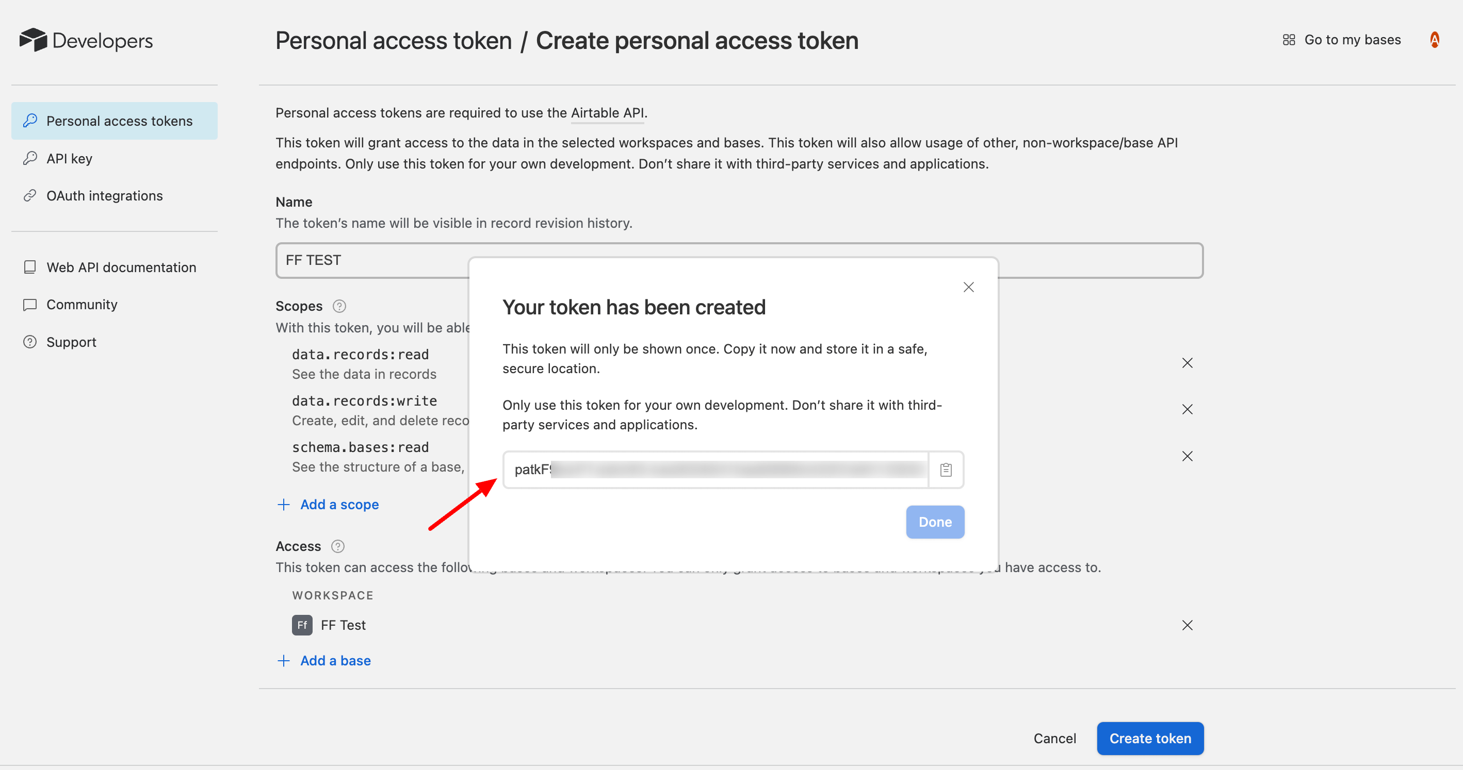This screenshot has width=1463, height=770.
Task: Remove the schema.bases:read scope
Action: (1187, 456)
